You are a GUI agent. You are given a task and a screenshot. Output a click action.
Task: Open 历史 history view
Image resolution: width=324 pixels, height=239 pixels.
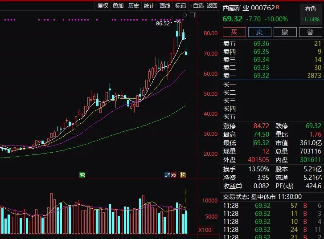coord(134,6)
